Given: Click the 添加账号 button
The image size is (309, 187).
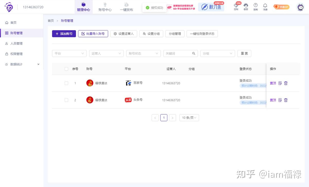Looking at the screenshot, I should (x=64, y=34).
